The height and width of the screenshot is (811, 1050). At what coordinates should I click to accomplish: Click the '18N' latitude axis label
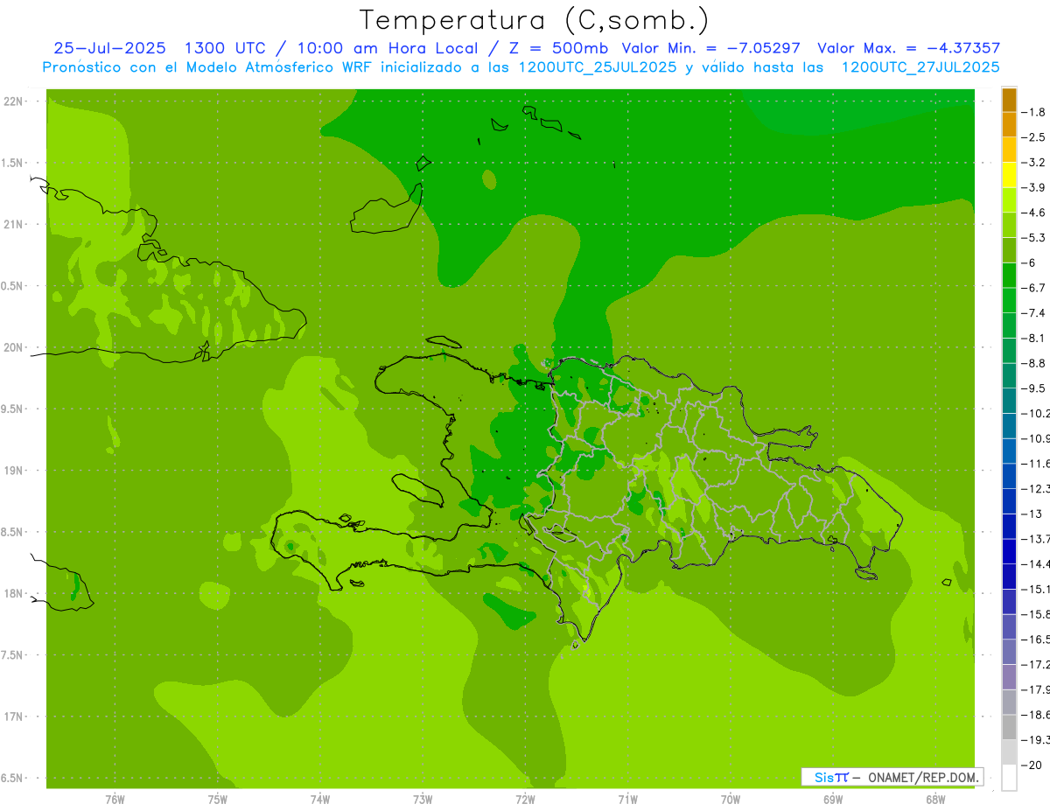point(14,593)
